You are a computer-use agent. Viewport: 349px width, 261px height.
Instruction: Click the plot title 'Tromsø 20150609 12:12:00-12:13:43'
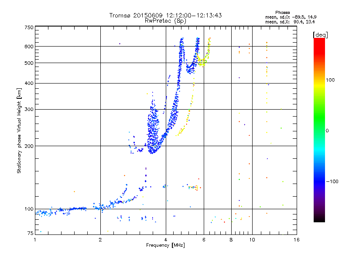165,15
